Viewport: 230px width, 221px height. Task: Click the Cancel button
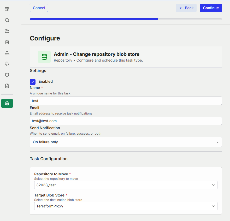tap(39, 8)
